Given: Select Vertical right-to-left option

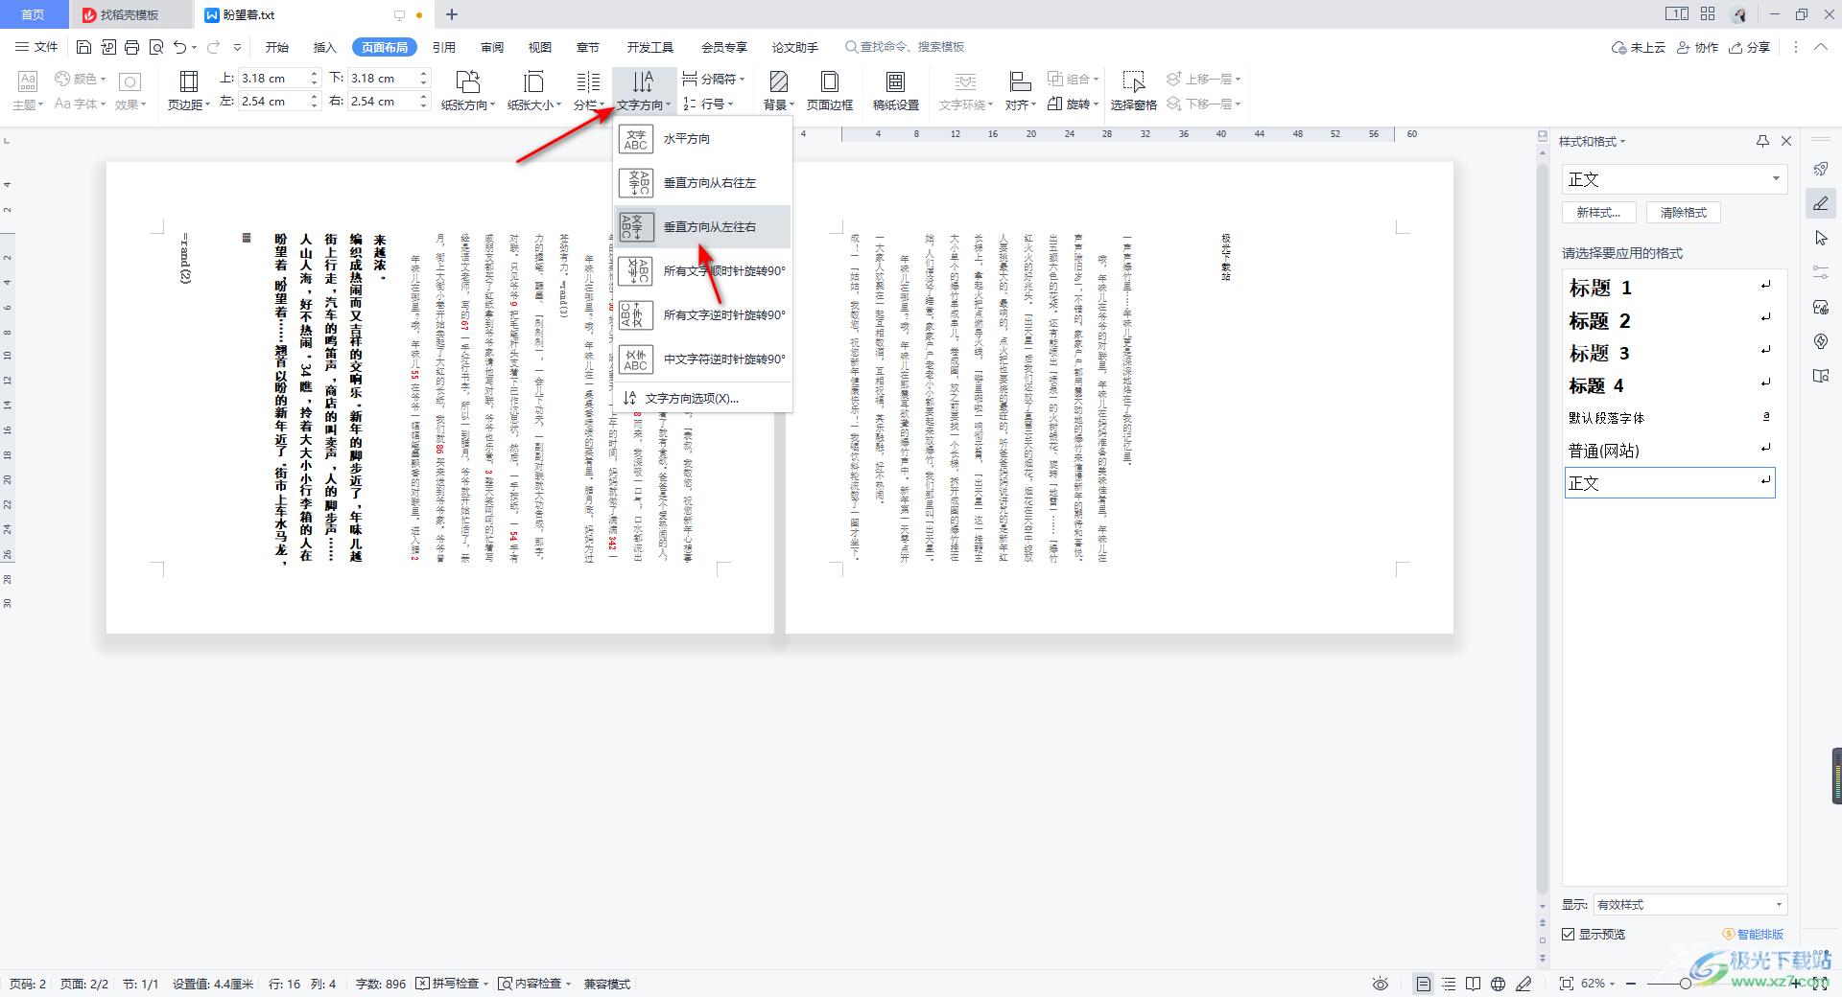Looking at the screenshot, I should coord(702,183).
